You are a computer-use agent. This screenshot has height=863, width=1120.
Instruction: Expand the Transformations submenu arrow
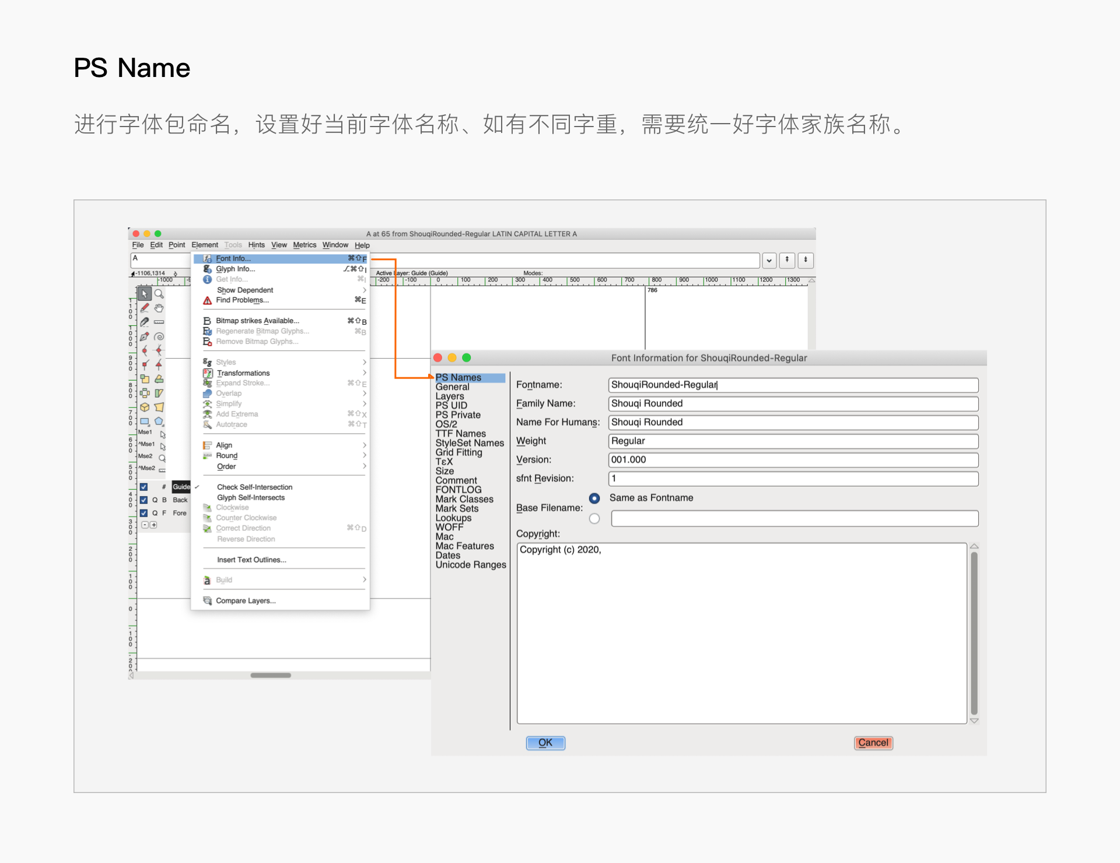[x=365, y=373]
